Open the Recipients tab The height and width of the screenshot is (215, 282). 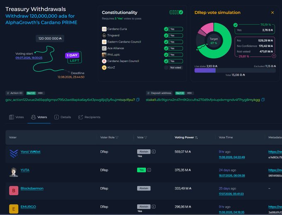click(x=89, y=117)
